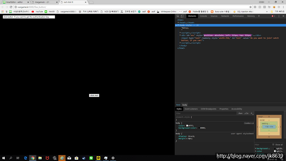Select the Elements tab
The width and height of the screenshot is (286, 161).
click(x=192, y=16)
